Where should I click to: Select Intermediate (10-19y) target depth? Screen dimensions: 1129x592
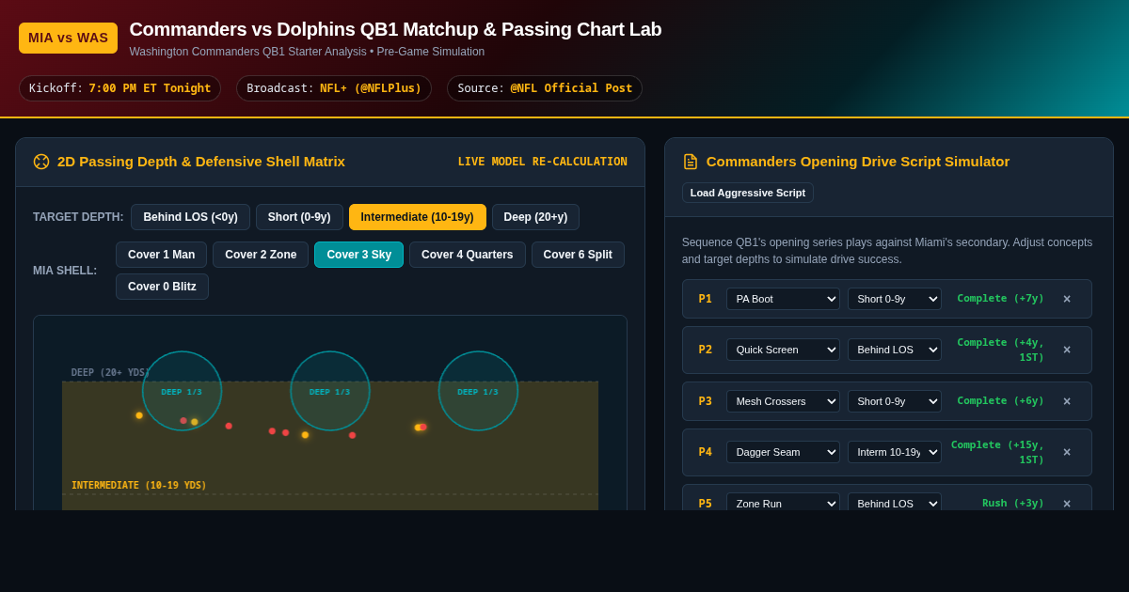coord(418,217)
